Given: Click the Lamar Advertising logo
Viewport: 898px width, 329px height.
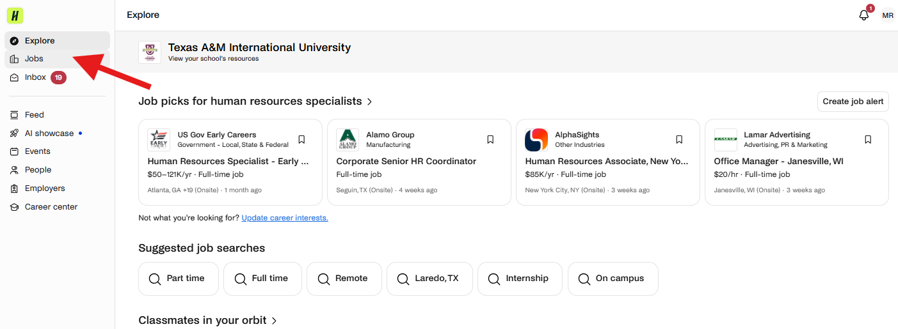Looking at the screenshot, I should pos(725,140).
